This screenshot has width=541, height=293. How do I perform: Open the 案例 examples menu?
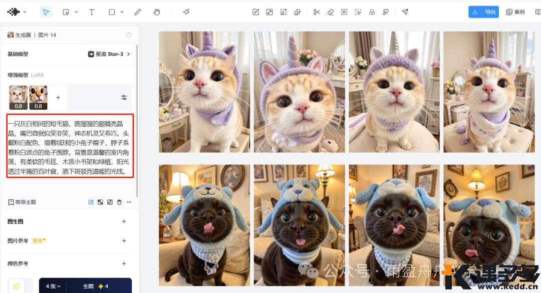click(515, 12)
